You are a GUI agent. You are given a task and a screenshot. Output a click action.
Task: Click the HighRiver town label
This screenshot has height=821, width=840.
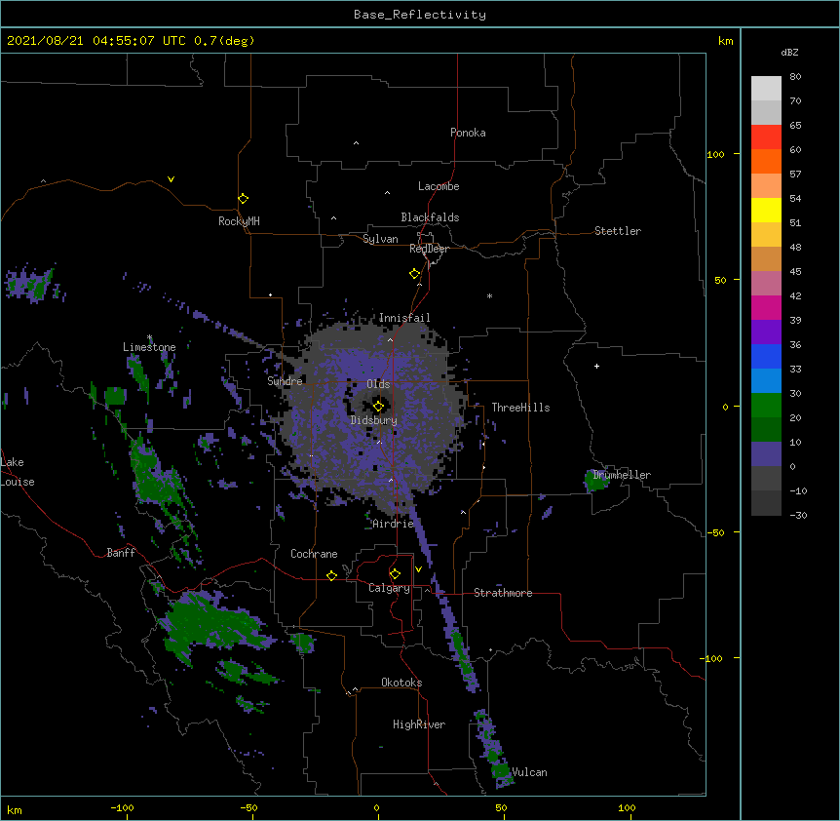click(418, 724)
